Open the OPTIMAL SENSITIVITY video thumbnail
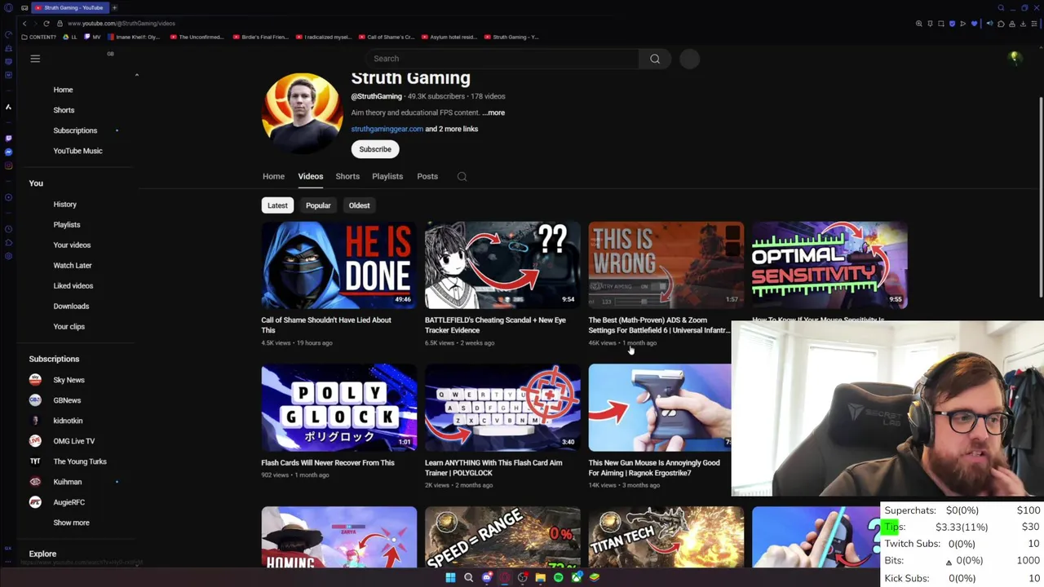This screenshot has height=587, width=1044. (829, 265)
